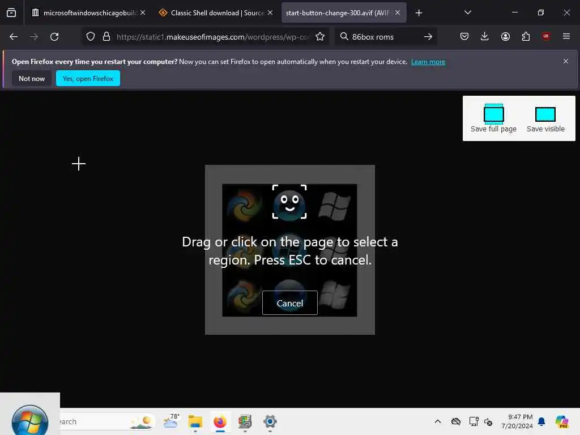Switch to Firefox on the taskbar
This screenshot has height=435, width=580.
coord(220,421)
